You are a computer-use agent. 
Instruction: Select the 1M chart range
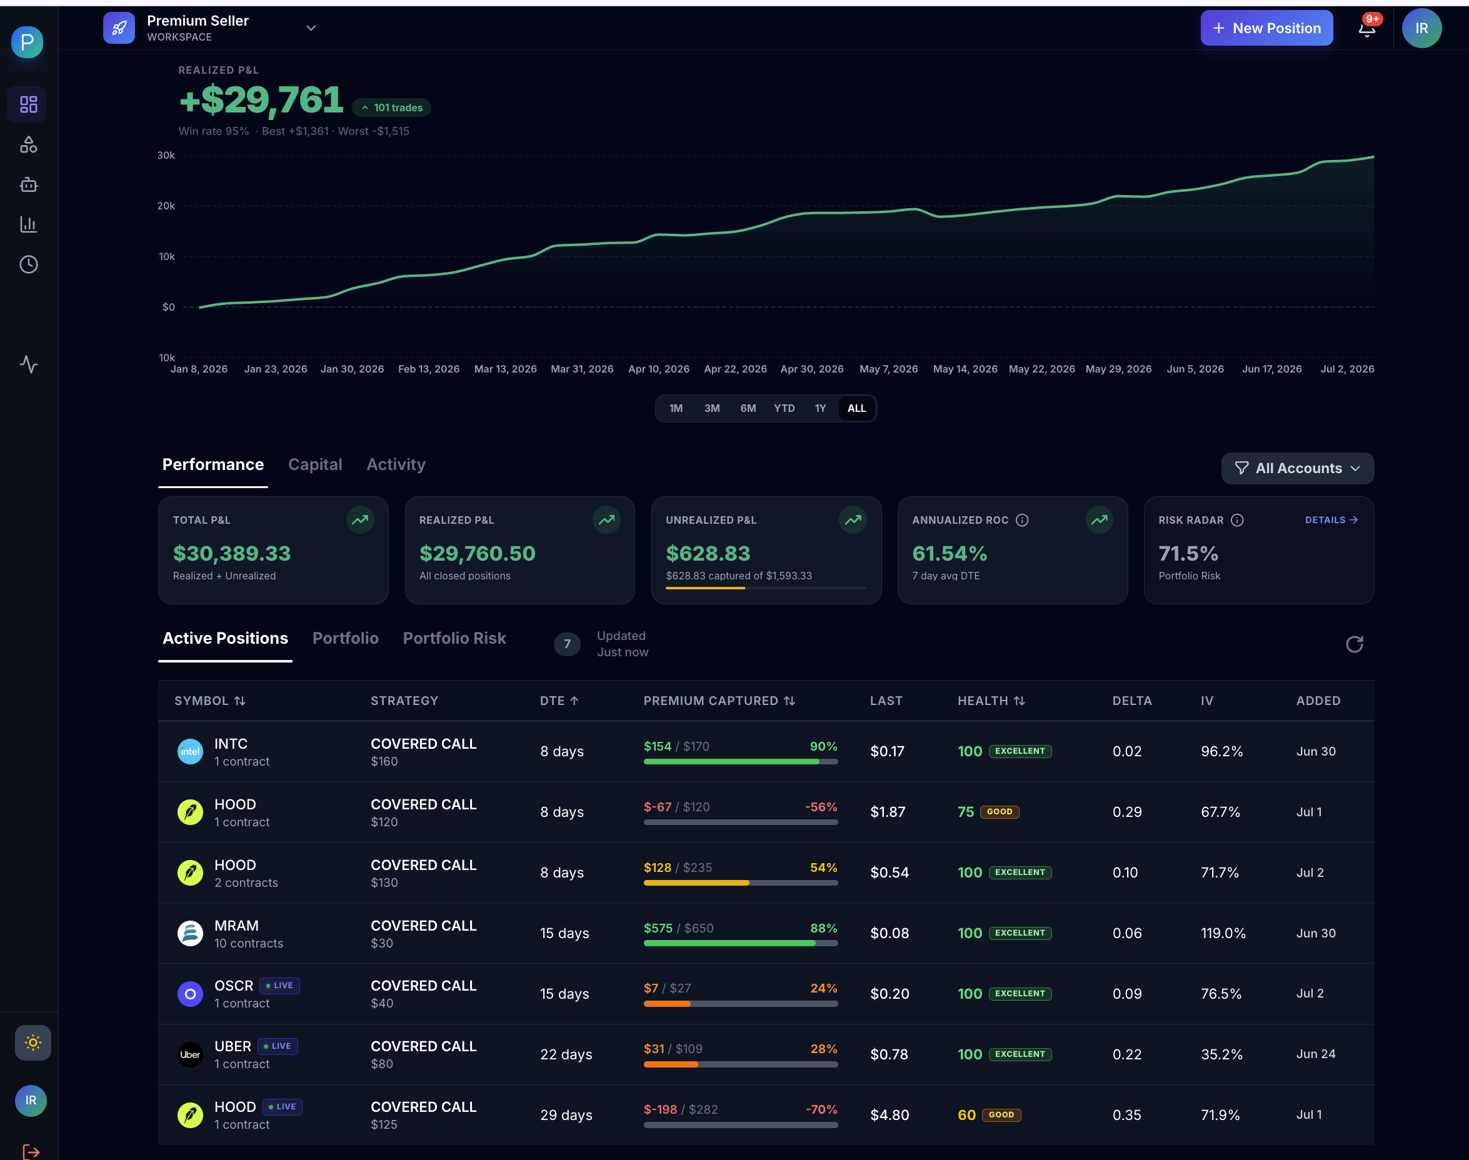[676, 408]
